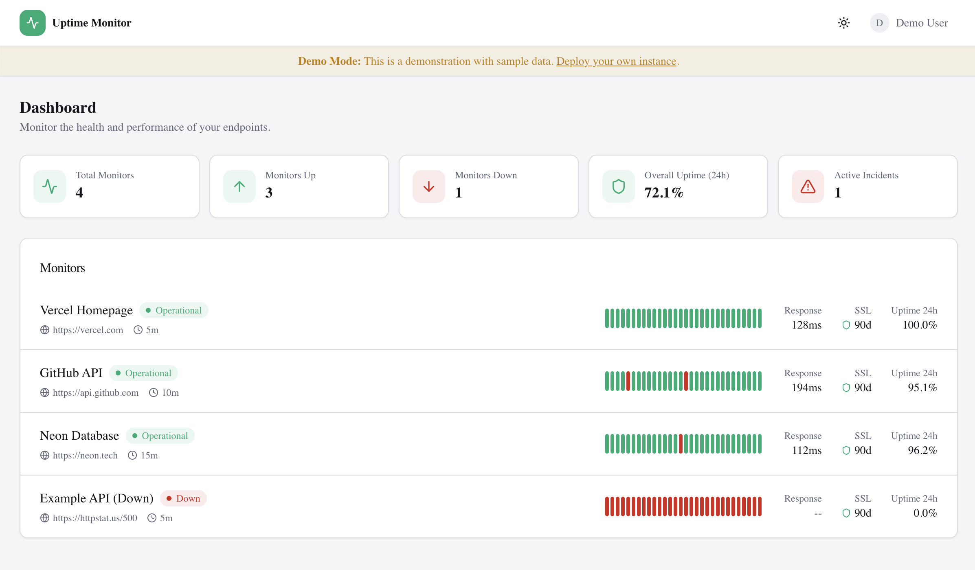The image size is (975, 570).
Task: Click Operational badge on Vercel Homepage
Action: click(174, 310)
